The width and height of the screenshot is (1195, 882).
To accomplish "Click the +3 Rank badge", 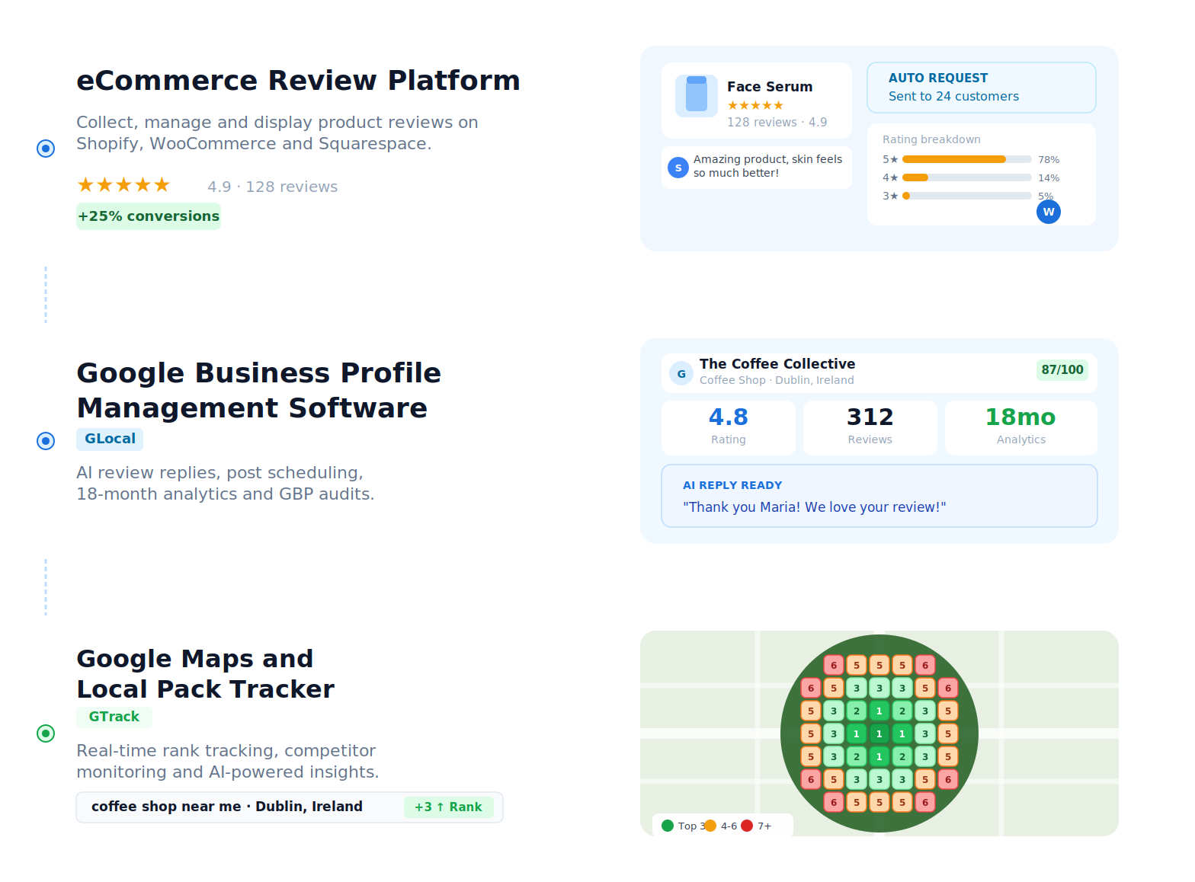I will pos(449,807).
